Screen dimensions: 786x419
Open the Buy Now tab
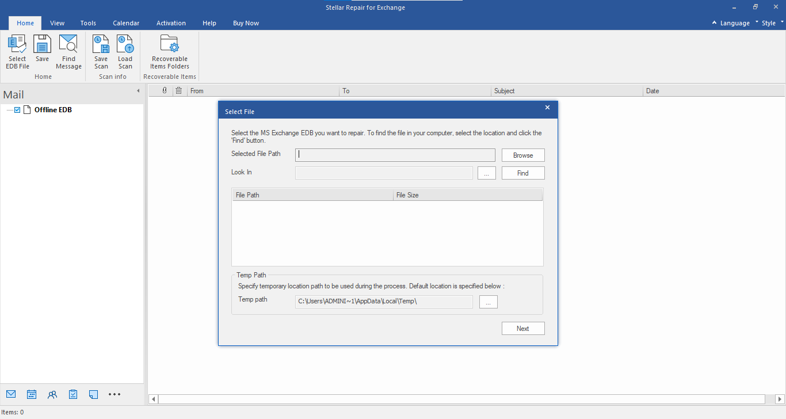(x=246, y=23)
